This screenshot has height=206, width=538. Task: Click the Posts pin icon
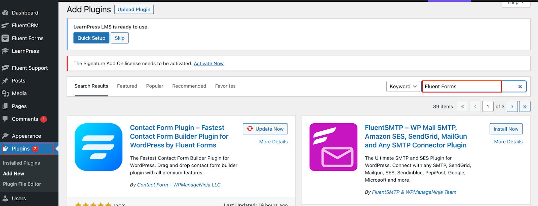tap(5, 81)
